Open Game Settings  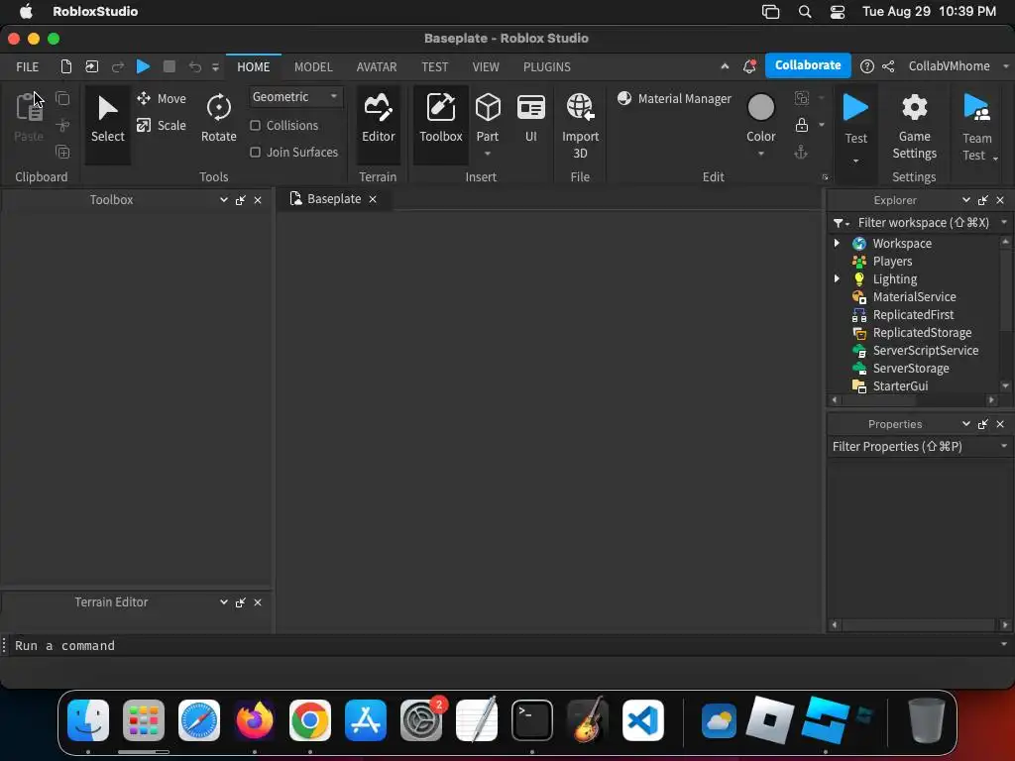coord(914,126)
